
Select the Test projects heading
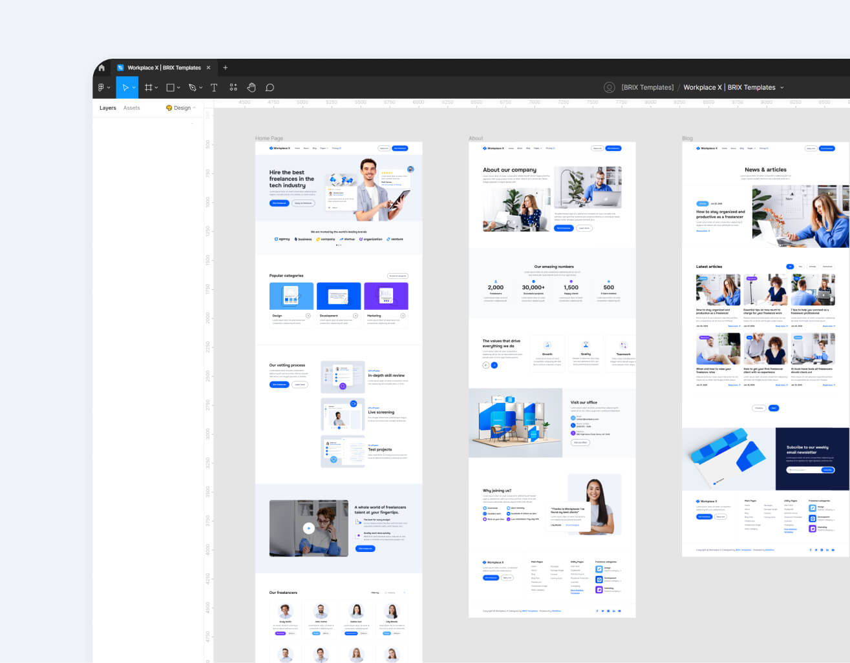coord(379,449)
